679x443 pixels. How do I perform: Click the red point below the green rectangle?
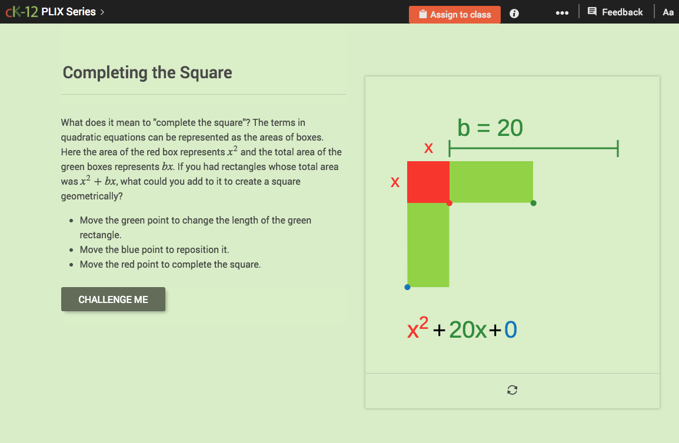click(x=450, y=202)
